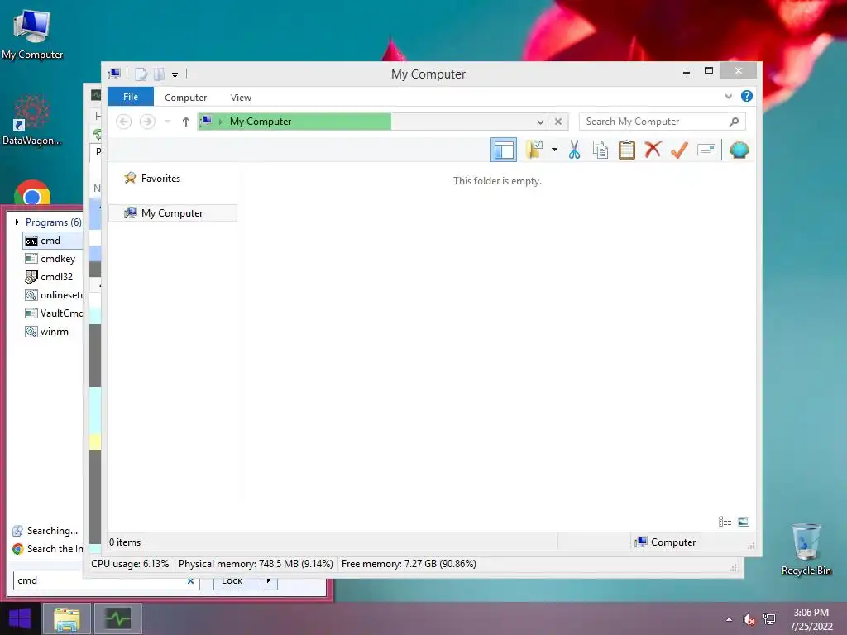Open recent locations dropdown arrow
This screenshot has height=635, width=847.
167,122
